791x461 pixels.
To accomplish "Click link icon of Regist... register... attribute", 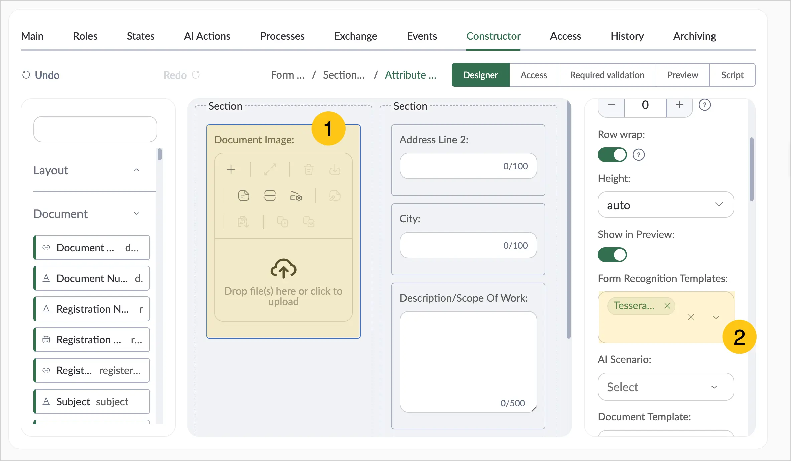I will point(46,370).
